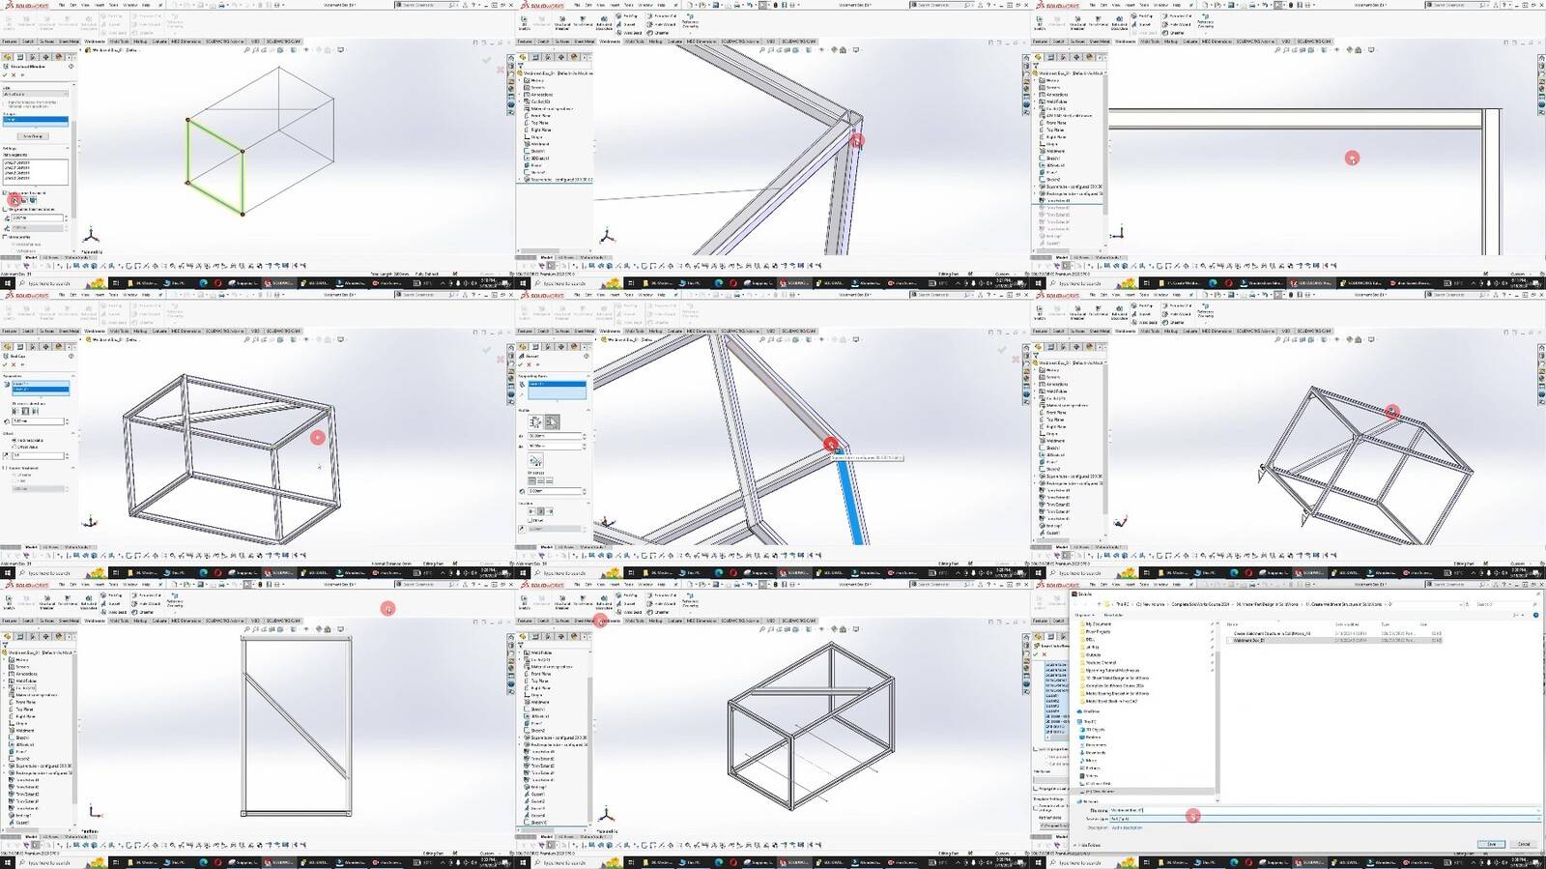Toggle Merge miter trimmed bodies checkbox in Structural Member panel
1546x869 pixels.
pyautogui.click(x=5, y=209)
